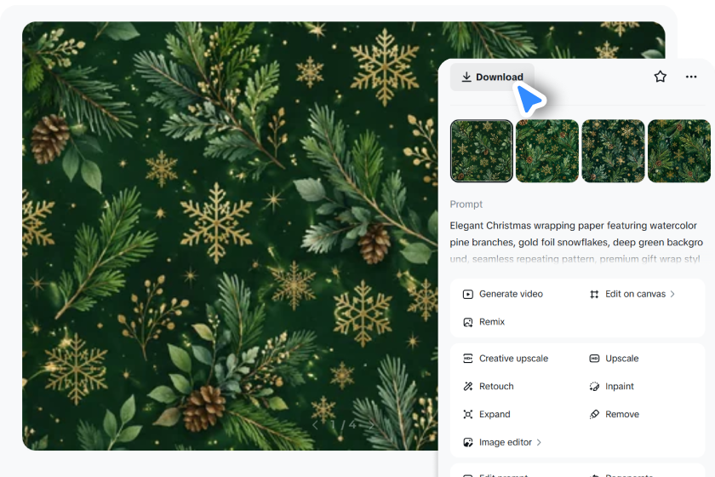The width and height of the screenshot is (715, 477).
Task: Click the Edit on canvas crop icon
Action: click(x=594, y=294)
